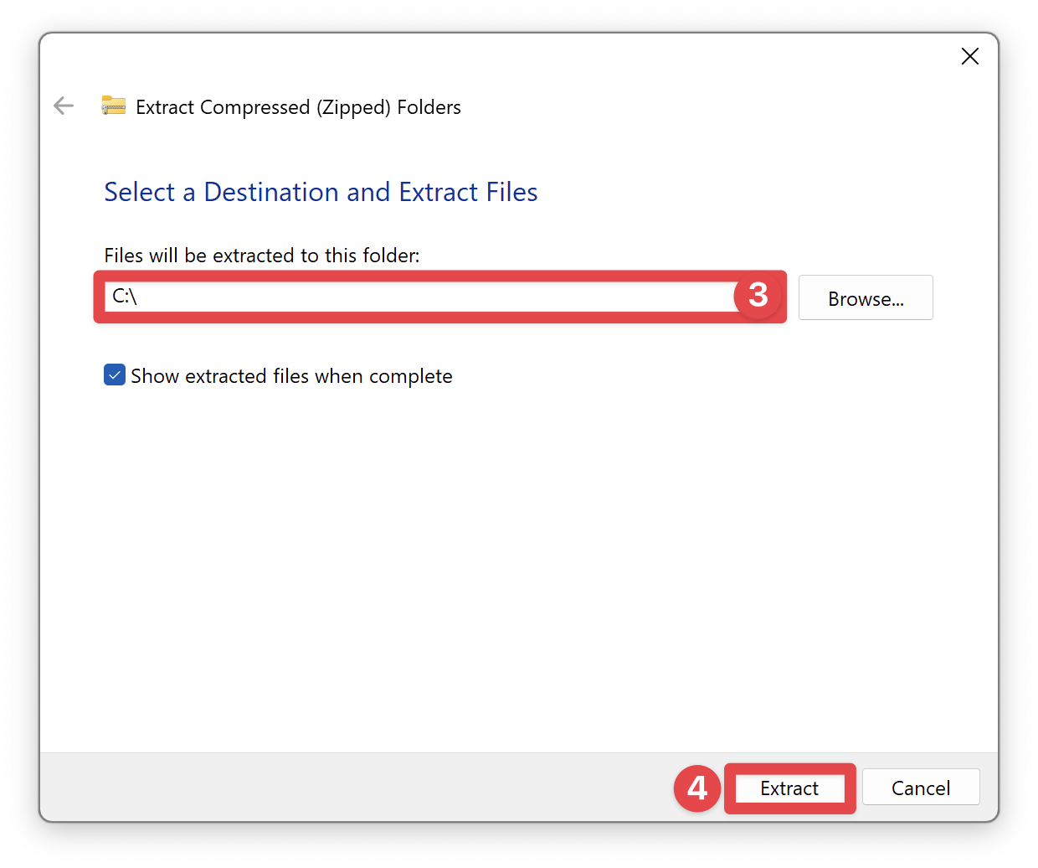Click the 'Select a Destination and Extract Files' heading
Screen dimensions: 1038x868
pos(321,192)
